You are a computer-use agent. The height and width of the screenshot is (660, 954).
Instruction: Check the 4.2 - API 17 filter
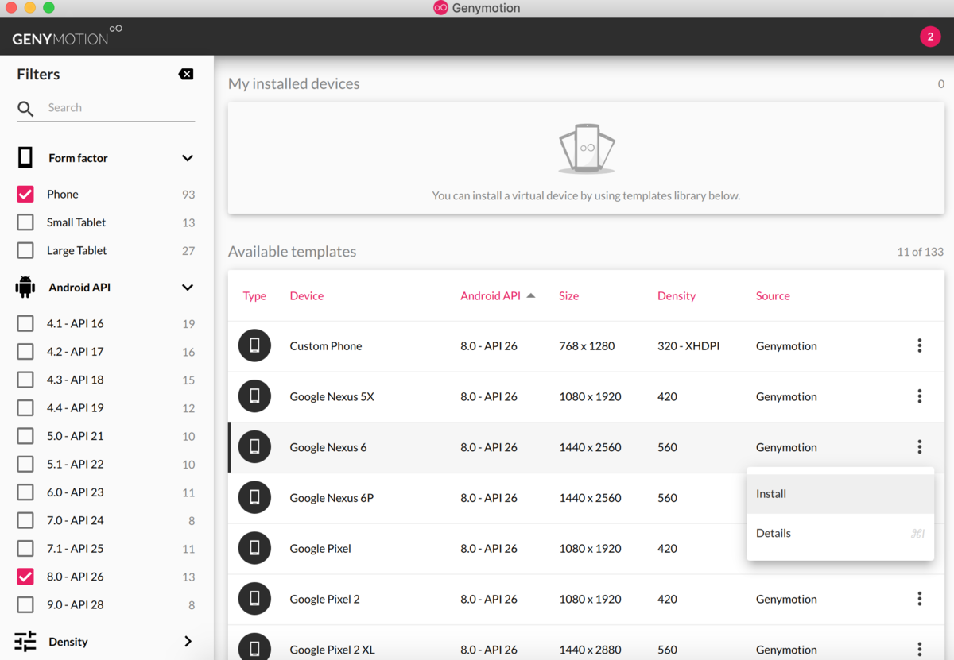(25, 351)
